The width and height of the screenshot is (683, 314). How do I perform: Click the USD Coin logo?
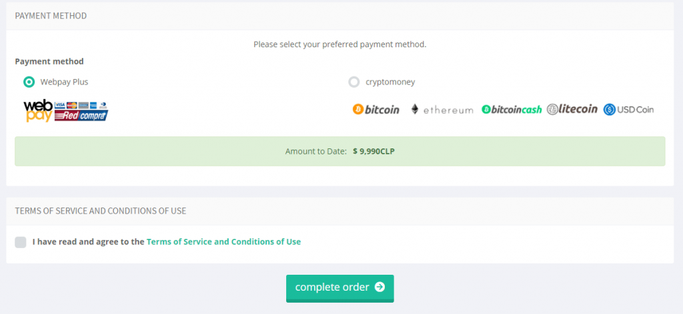(x=628, y=110)
